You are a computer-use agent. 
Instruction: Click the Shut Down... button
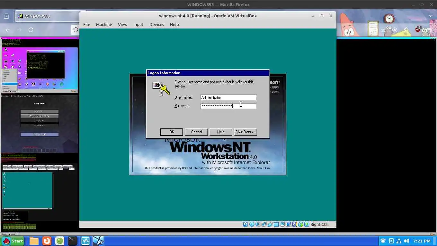[x=245, y=132]
